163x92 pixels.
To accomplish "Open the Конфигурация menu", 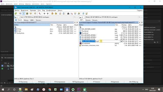I will [51, 10].
